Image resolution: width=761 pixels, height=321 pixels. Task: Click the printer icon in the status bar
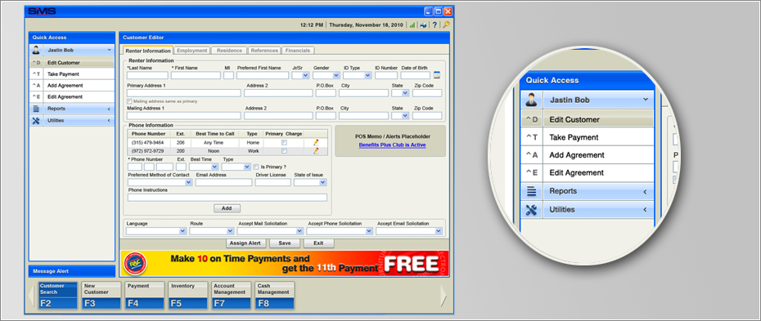point(423,25)
